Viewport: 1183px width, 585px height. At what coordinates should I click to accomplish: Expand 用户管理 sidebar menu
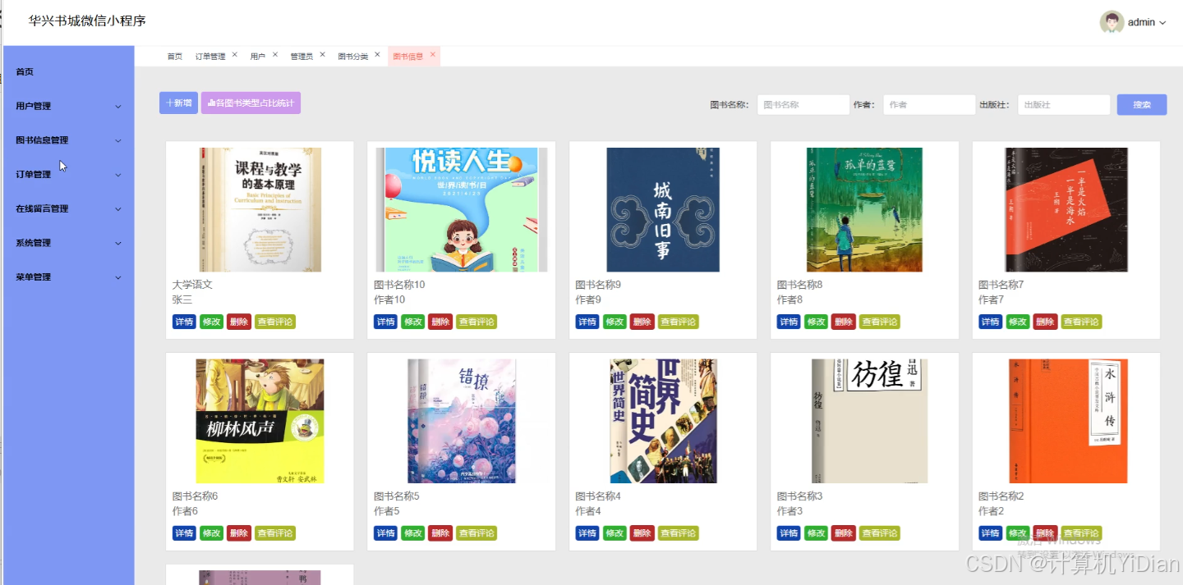tap(69, 107)
